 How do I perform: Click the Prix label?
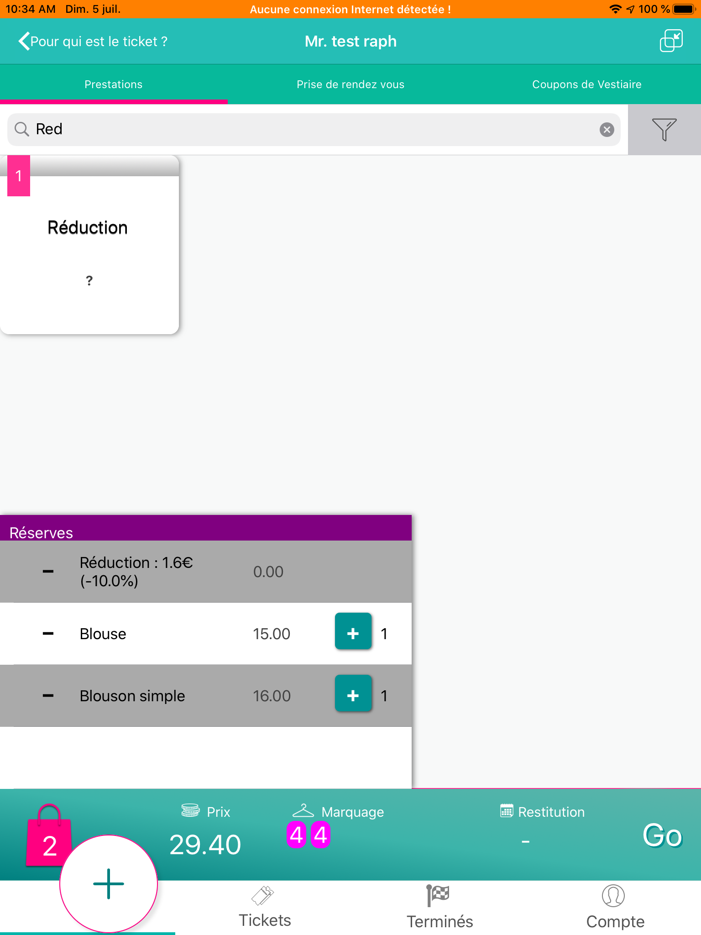coord(219,812)
